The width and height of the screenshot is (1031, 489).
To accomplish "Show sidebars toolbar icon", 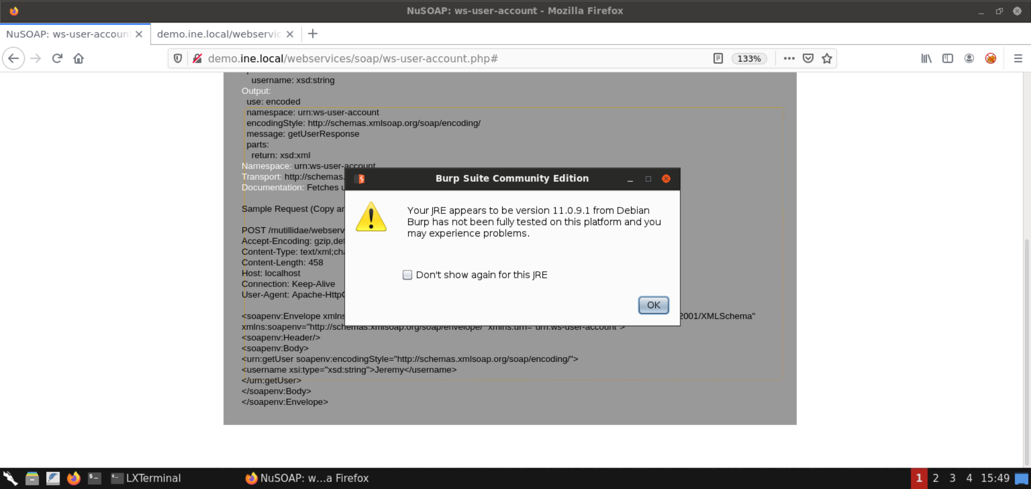I will click(948, 58).
